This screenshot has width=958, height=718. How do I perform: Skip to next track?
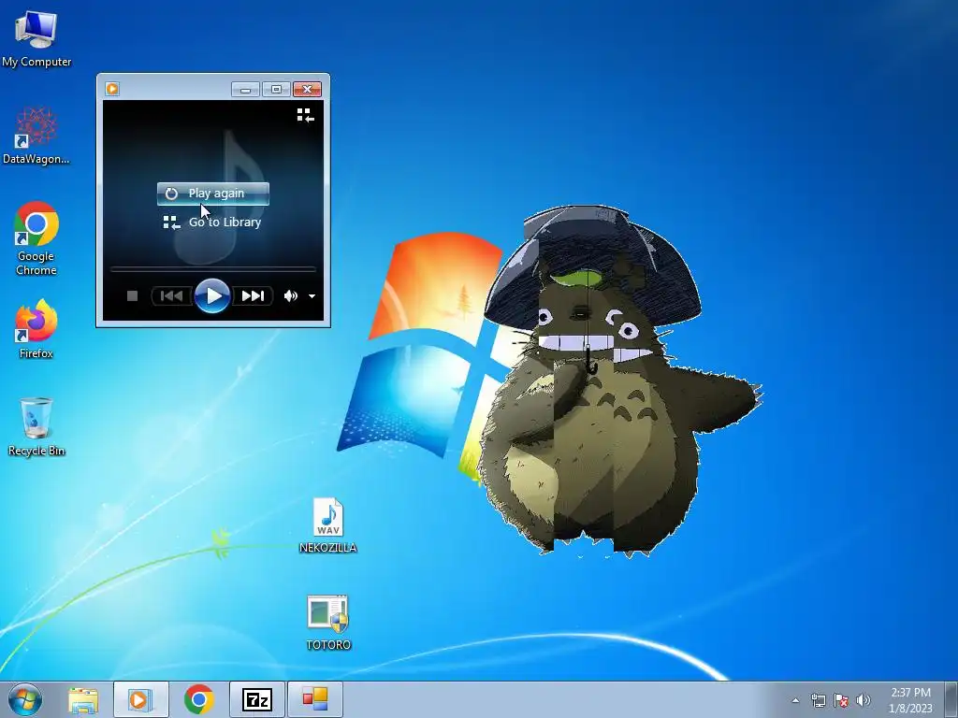point(253,296)
